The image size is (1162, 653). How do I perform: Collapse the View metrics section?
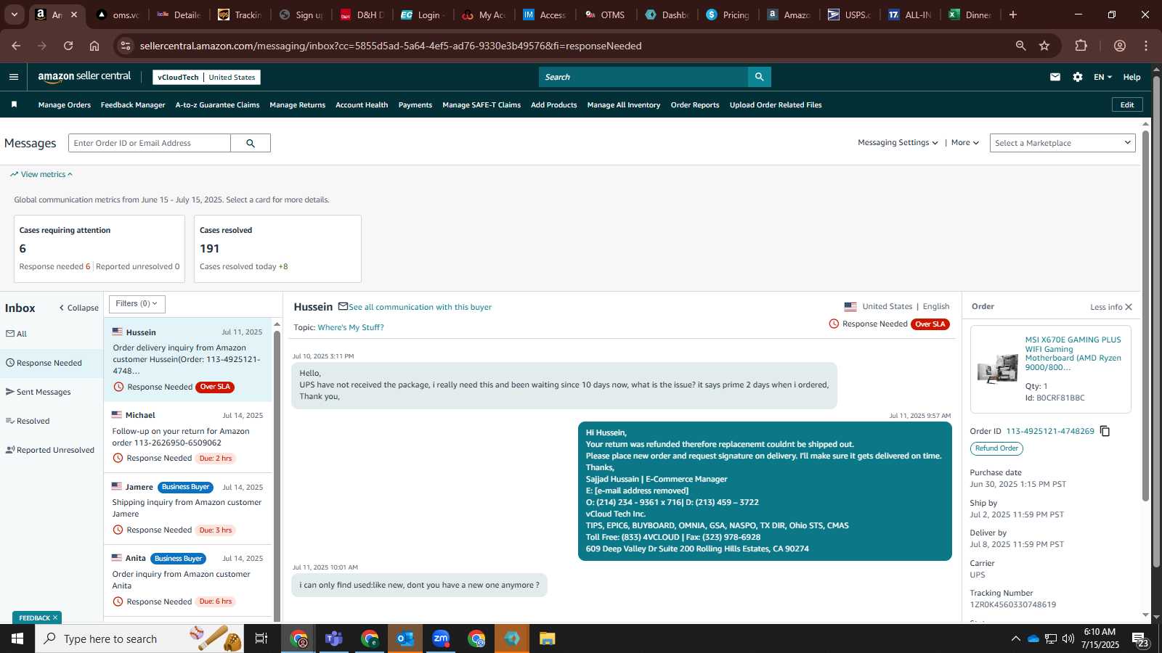coord(41,174)
